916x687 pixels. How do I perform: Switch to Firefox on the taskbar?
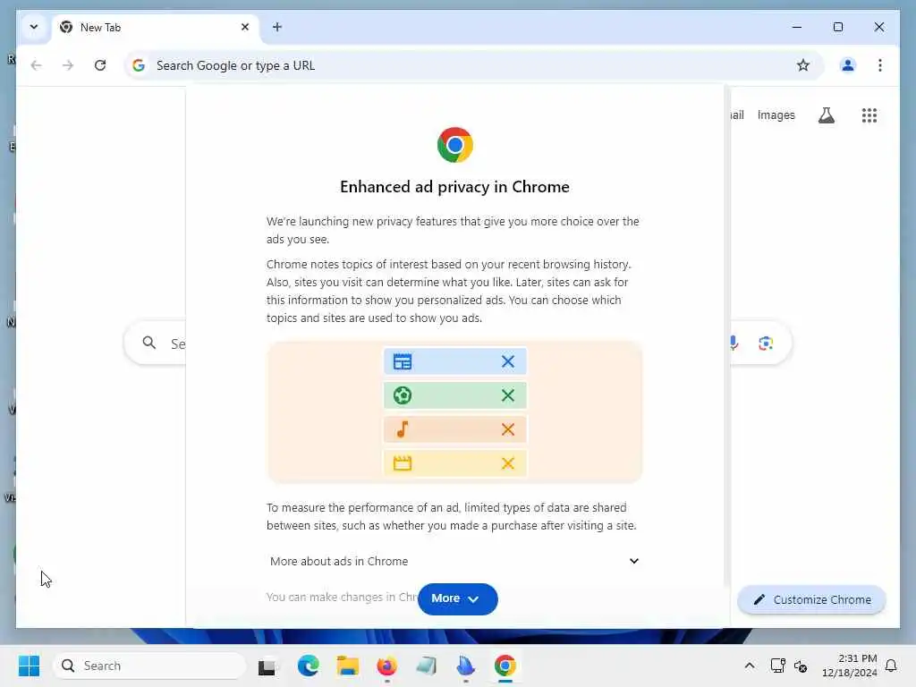click(386, 666)
